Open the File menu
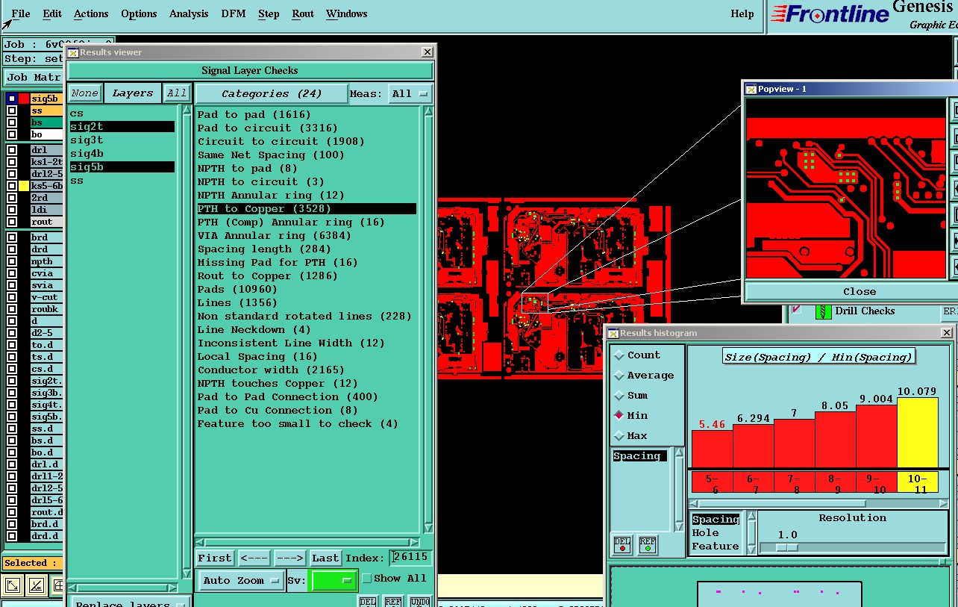This screenshot has width=958, height=607. (x=21, y=13)
